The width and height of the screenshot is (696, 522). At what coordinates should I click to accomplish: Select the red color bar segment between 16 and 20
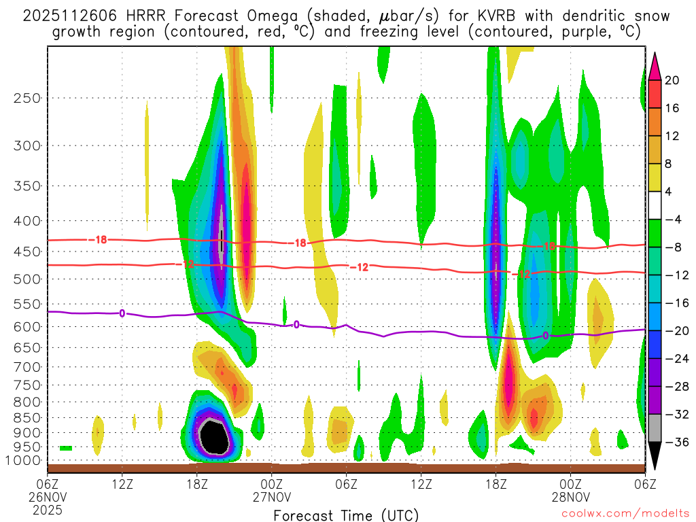(655, 94)
